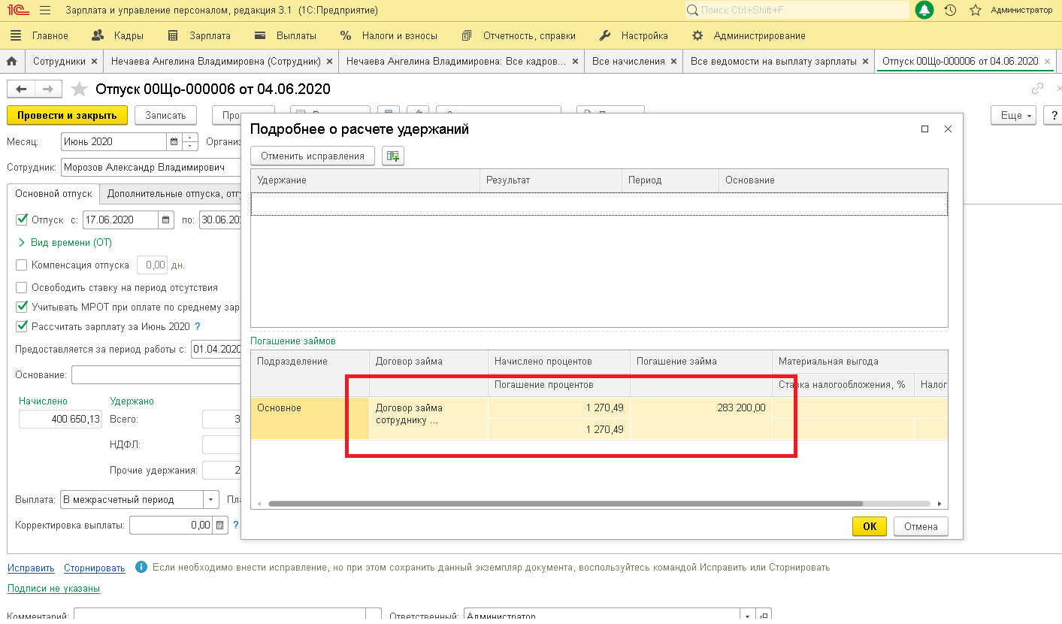Click help question mark near Рассчитать зарплату
Viewport: 1062px width, 624px height.
pos(198,327)
